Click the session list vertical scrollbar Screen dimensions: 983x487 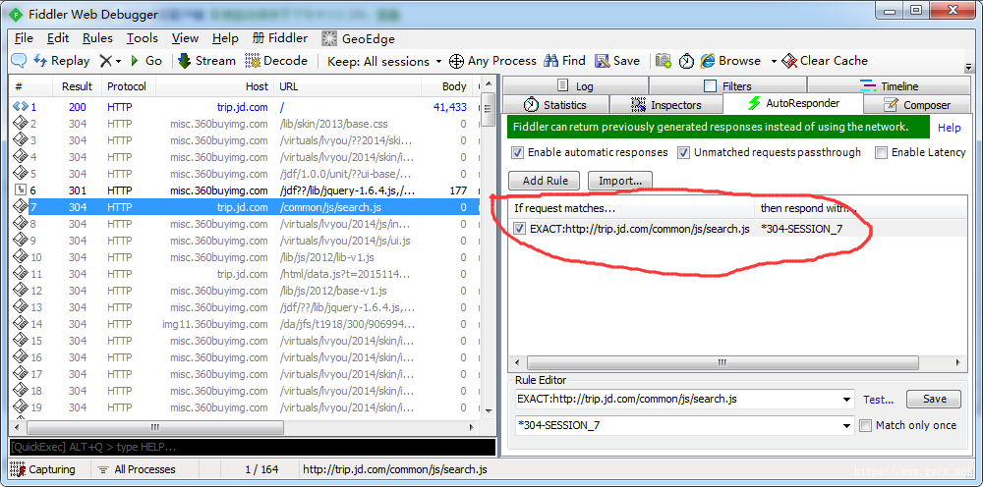click(x=489, y=111)
